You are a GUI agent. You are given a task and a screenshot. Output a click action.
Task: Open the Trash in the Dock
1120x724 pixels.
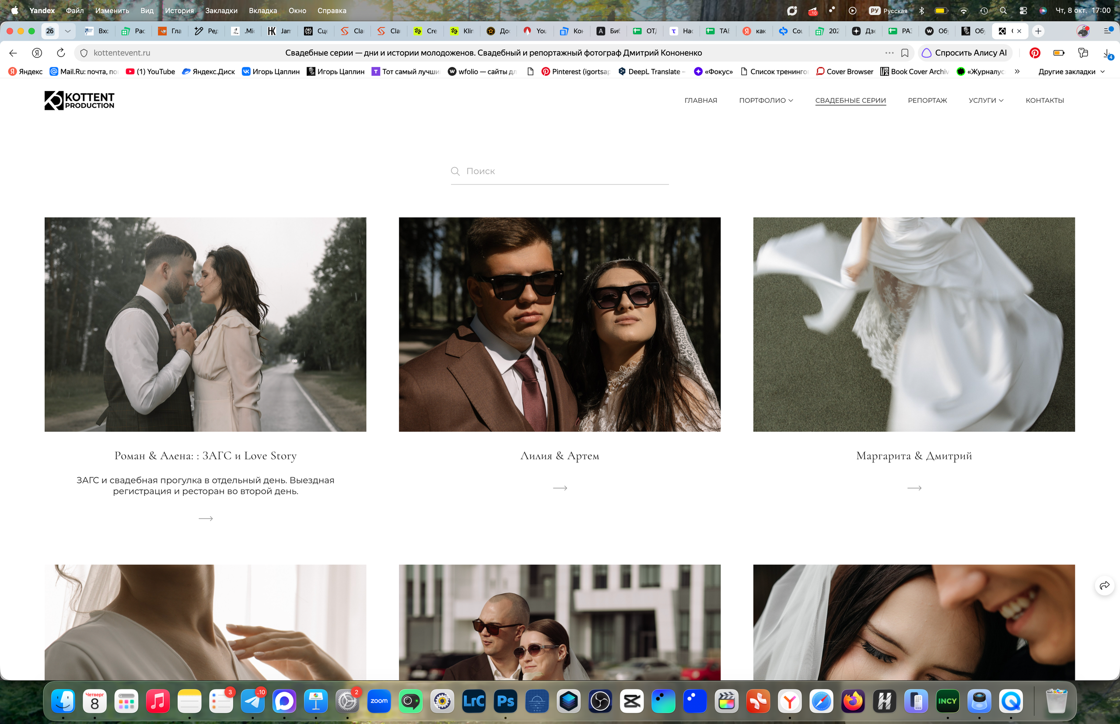tap(1057, 701)
